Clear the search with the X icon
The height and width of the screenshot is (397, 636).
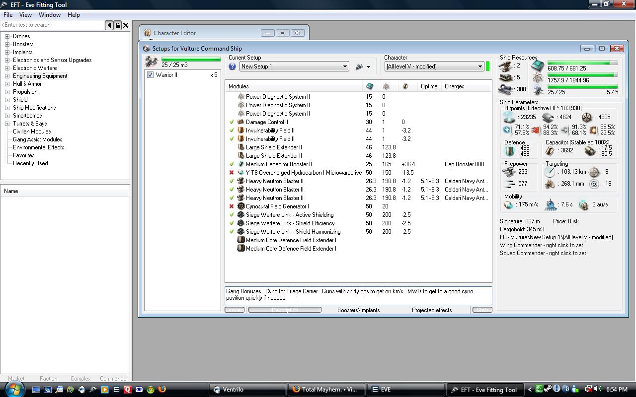126,25
